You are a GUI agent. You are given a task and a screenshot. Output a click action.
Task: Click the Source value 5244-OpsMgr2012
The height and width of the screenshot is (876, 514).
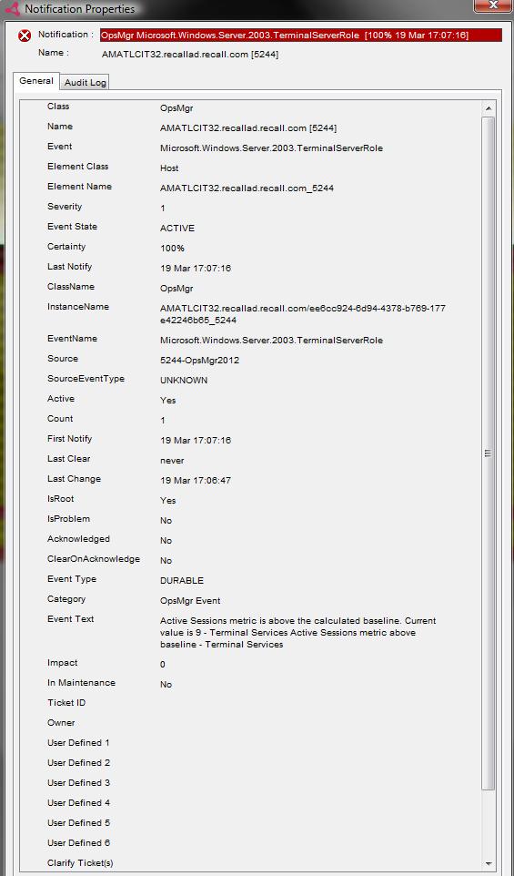click(x=199, y=361)
